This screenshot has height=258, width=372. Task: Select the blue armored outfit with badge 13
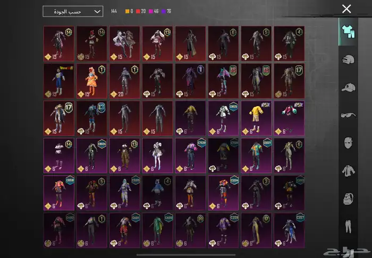(92, 118)
